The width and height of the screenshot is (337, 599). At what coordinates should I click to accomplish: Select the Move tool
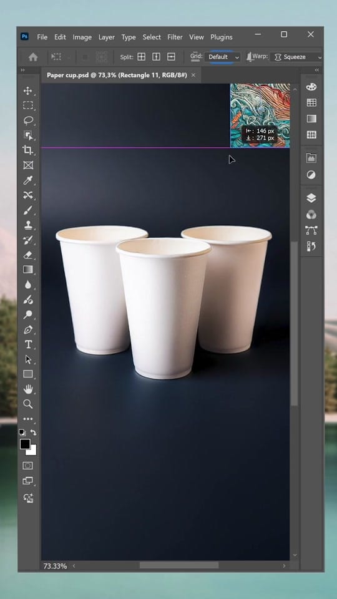[x=27, y=90]
